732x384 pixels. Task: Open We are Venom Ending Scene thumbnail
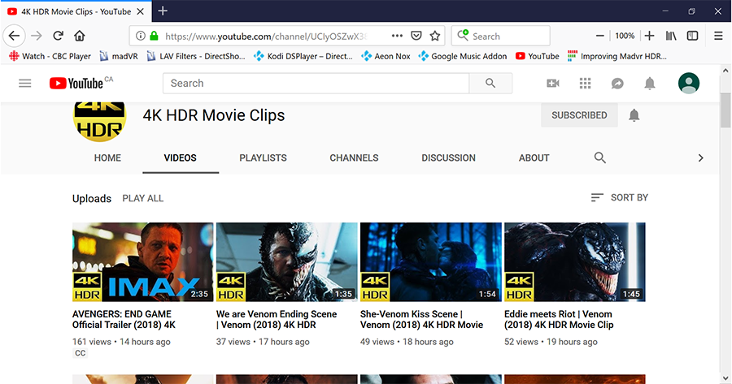(286, 262)
